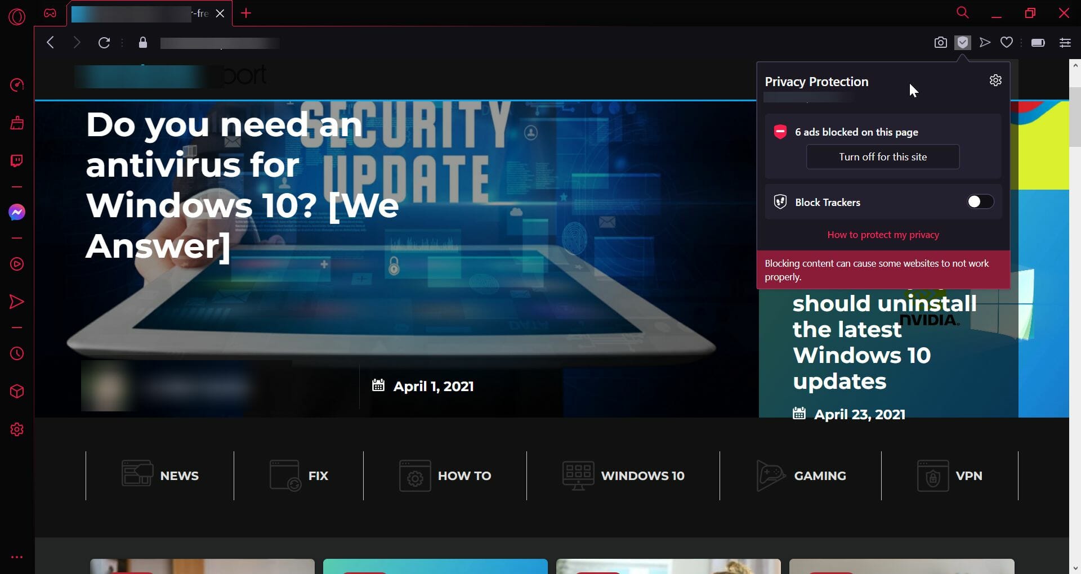
Task: Open History clock in sidebar
Action: pos(17,353)
